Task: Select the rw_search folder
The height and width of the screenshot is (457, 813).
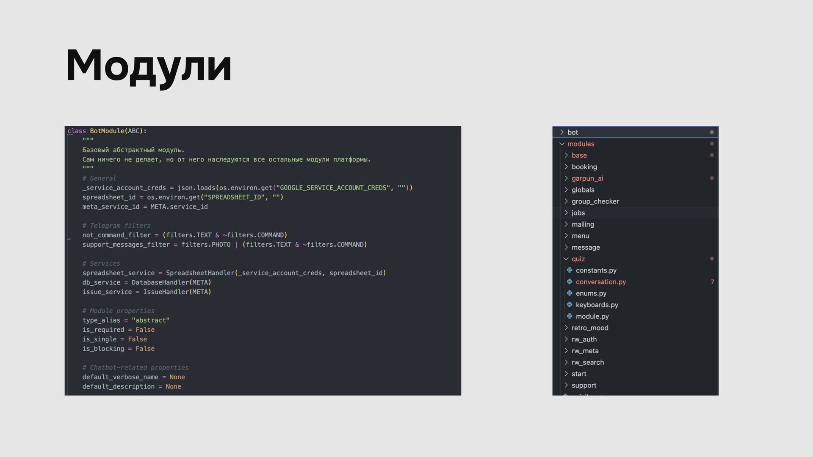Action: click(x=588, y=362)
